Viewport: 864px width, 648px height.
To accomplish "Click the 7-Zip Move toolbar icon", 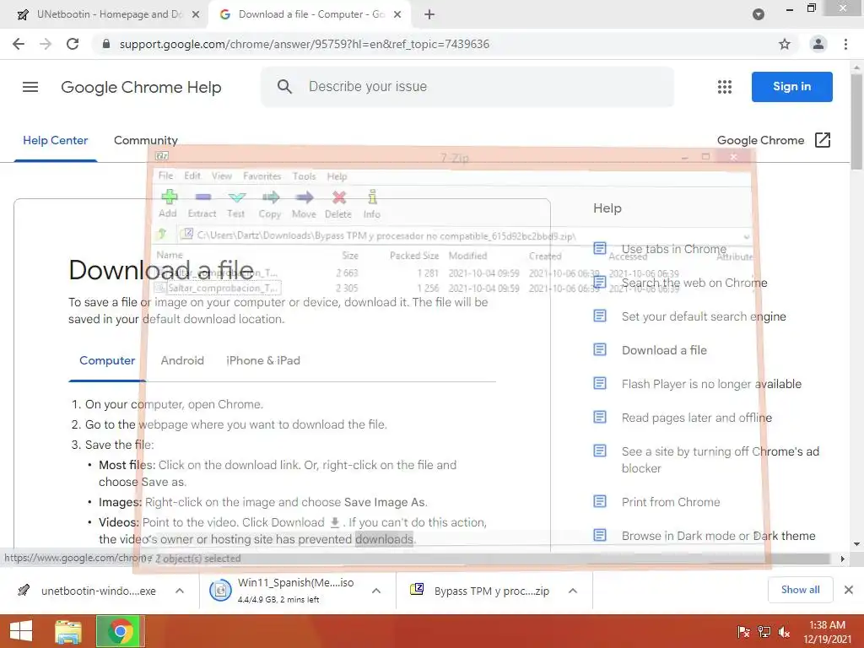I will tap(304, 197).
